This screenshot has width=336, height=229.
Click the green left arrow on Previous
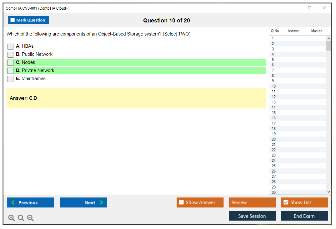[13, 203]
